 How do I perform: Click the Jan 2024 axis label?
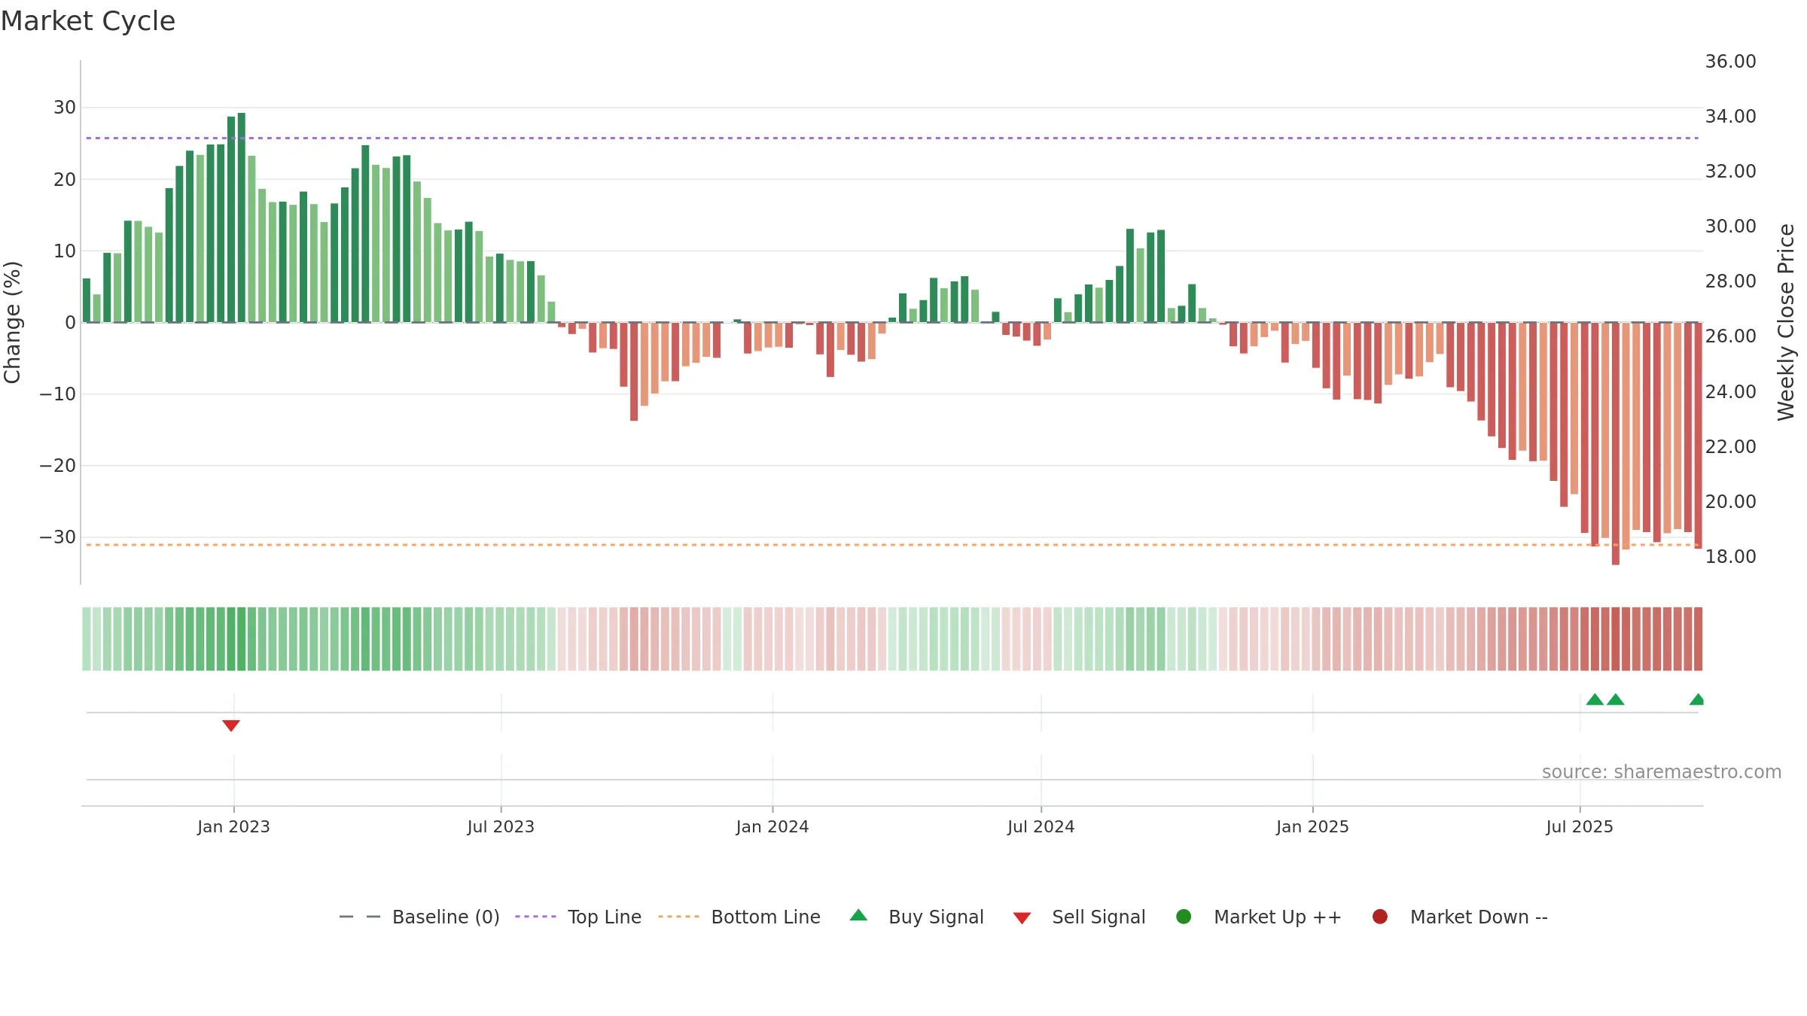click(x=772, y=826)
